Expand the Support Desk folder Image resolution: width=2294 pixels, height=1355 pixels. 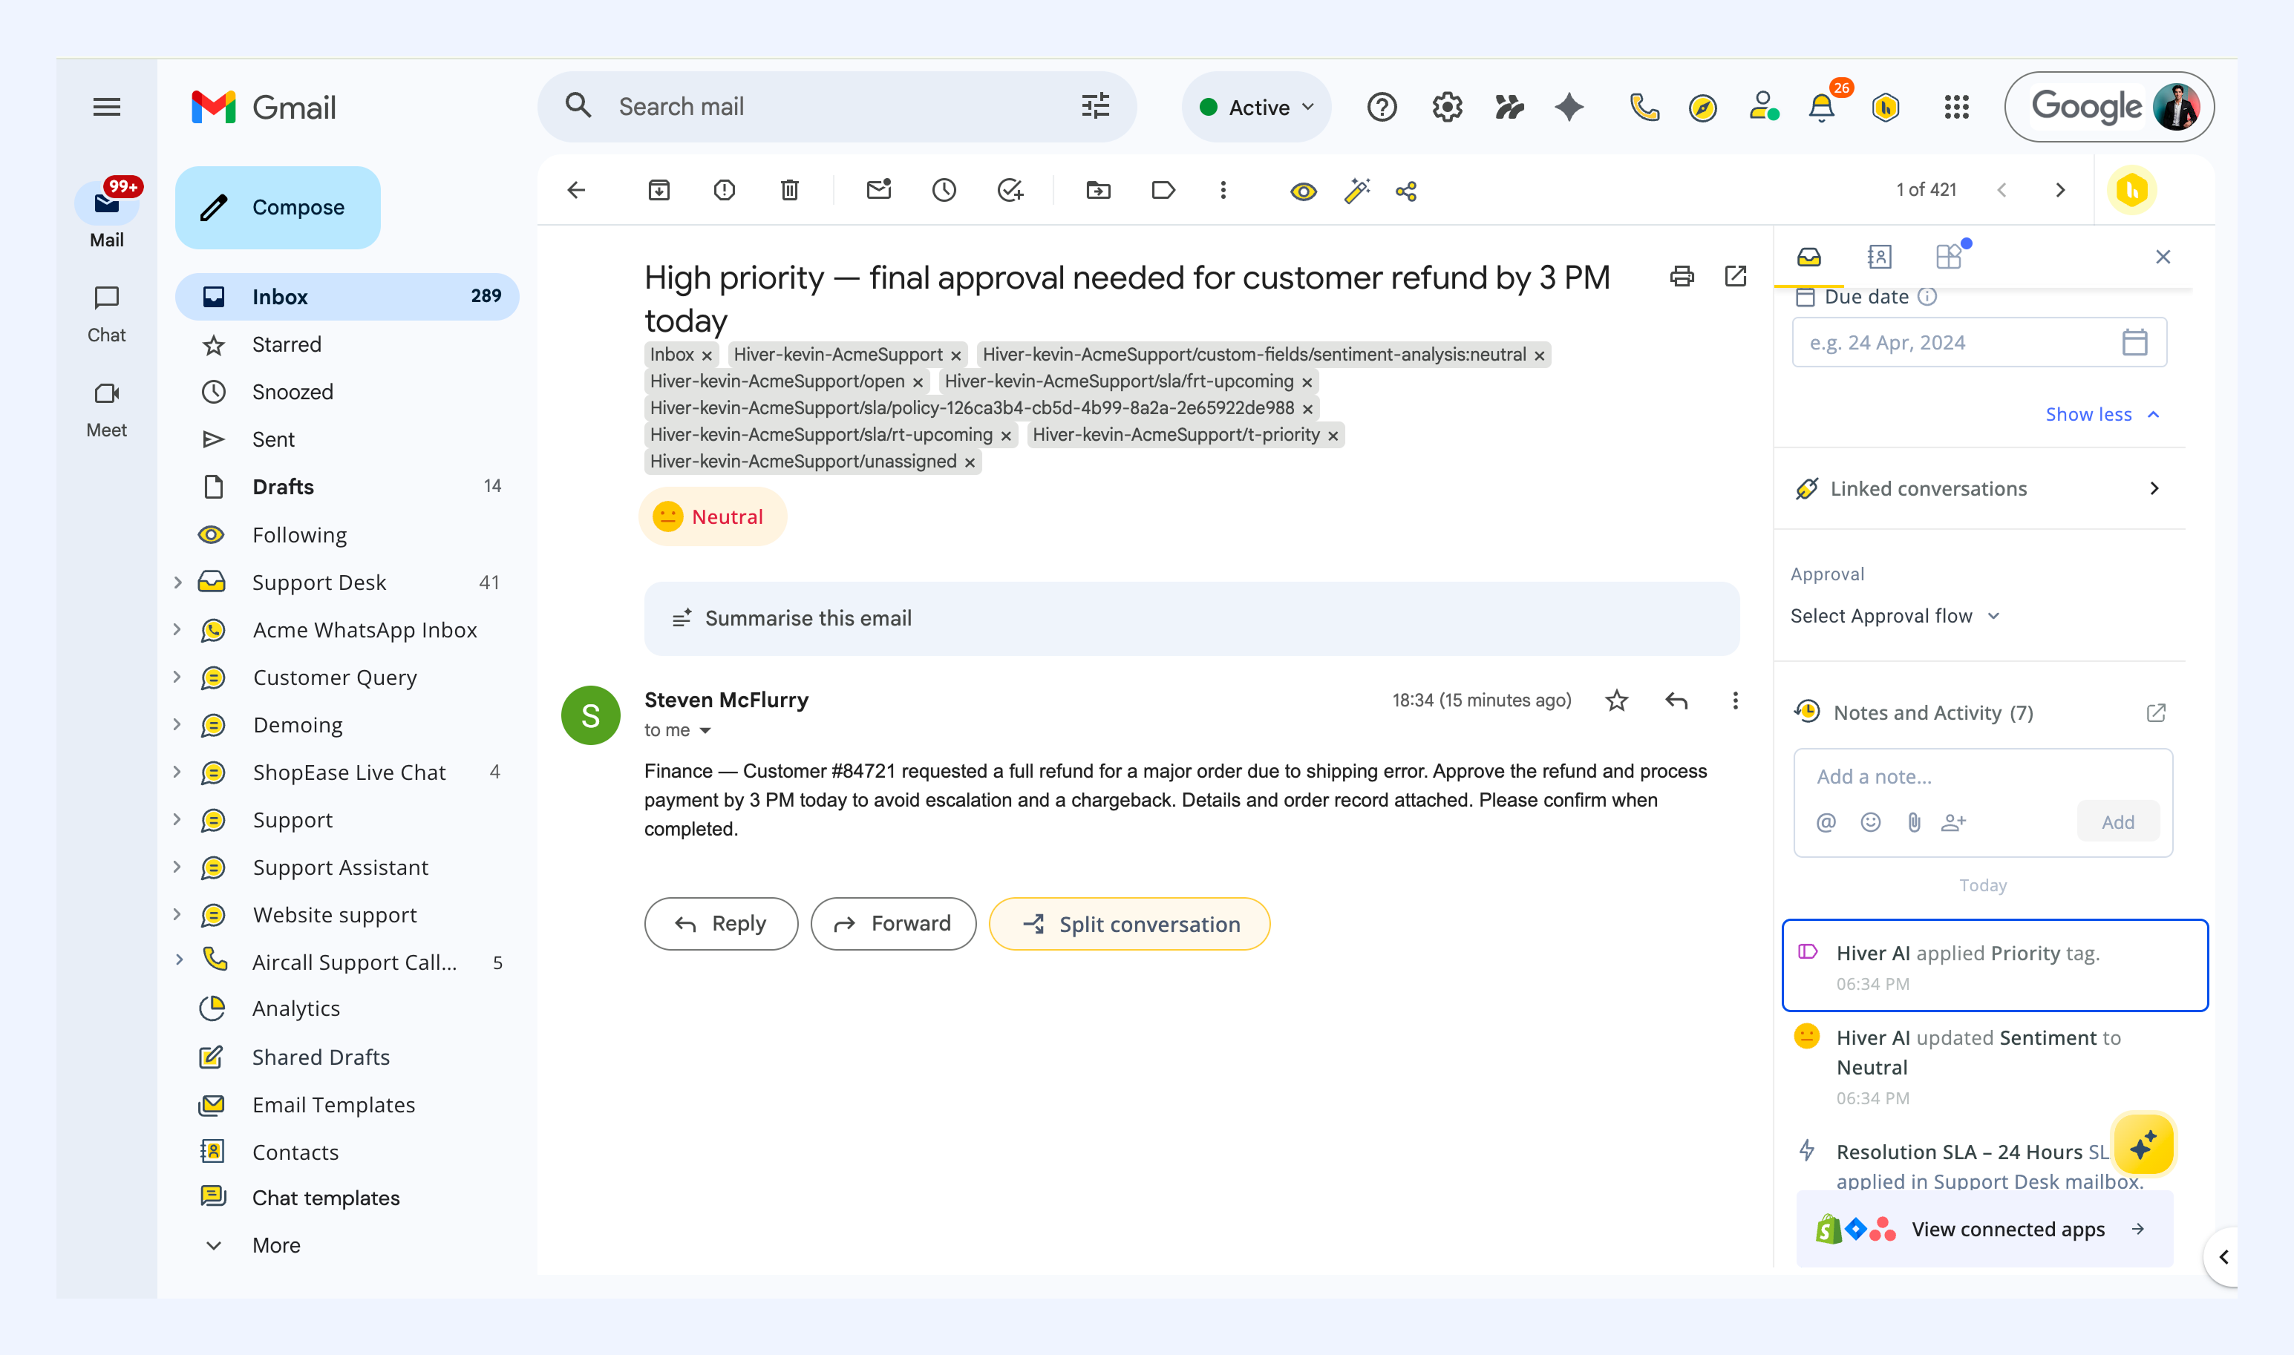click(177, 583)
